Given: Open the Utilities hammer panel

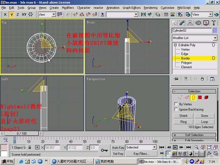Looking at the screenshot, I should [214, 23].
